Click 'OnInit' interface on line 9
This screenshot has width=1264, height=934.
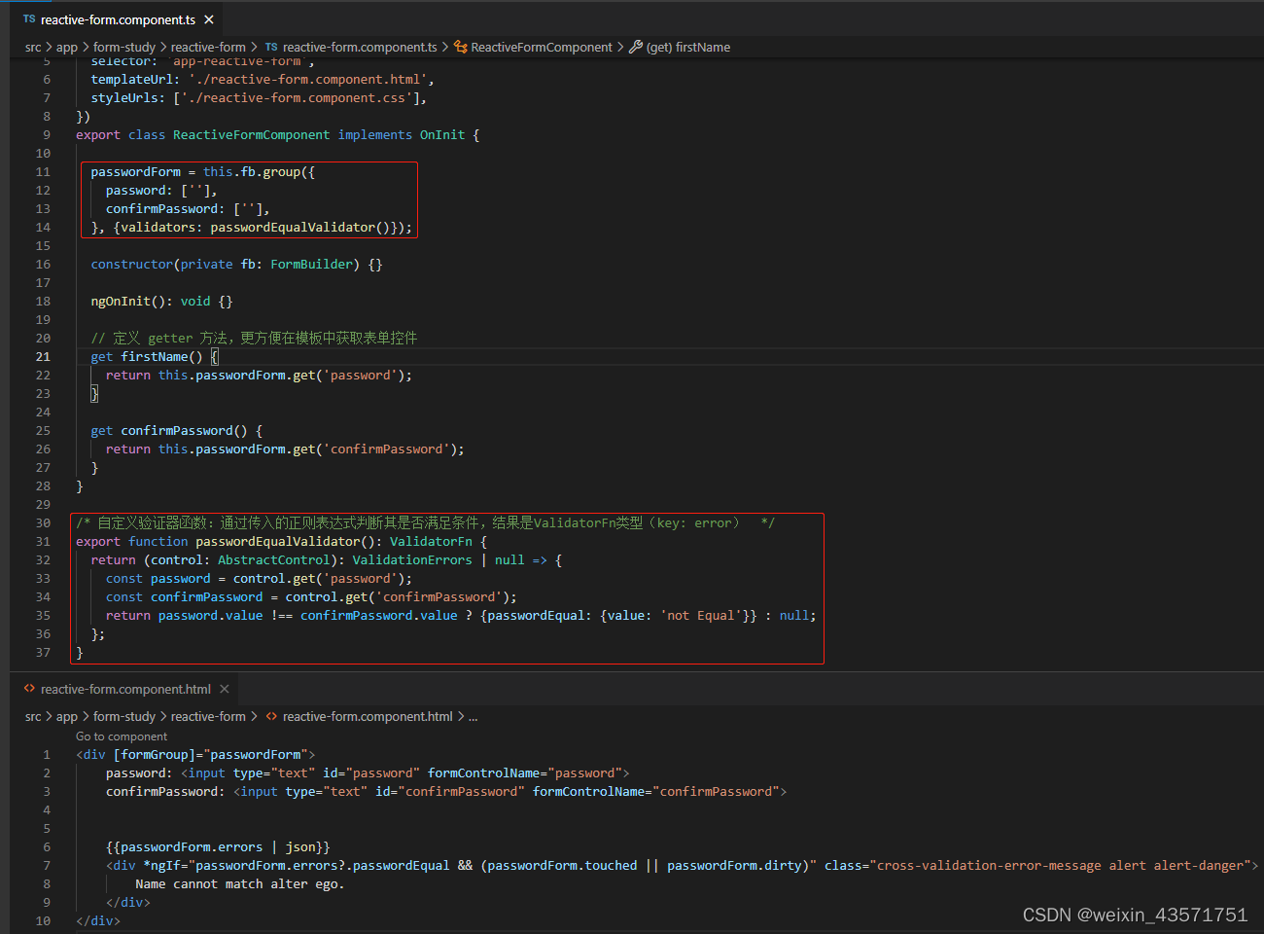442,135
